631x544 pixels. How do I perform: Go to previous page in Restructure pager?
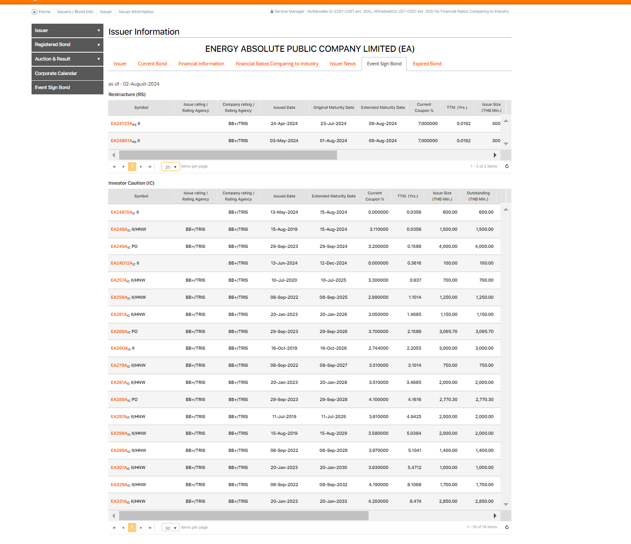tap(123, 167)
